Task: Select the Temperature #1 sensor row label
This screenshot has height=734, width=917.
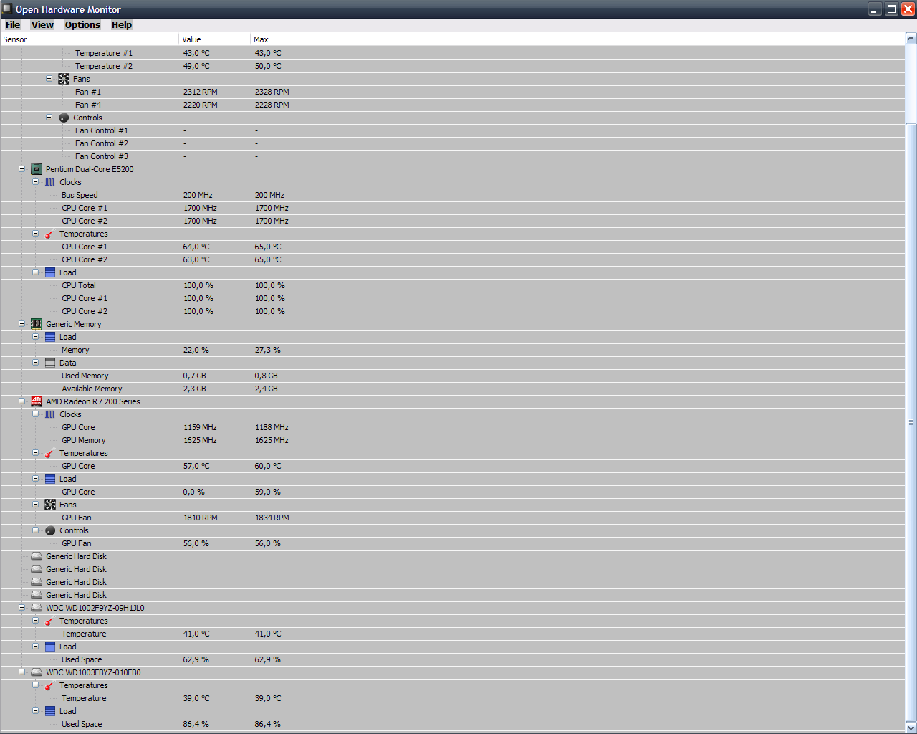Action: click(x=104, y=53)
